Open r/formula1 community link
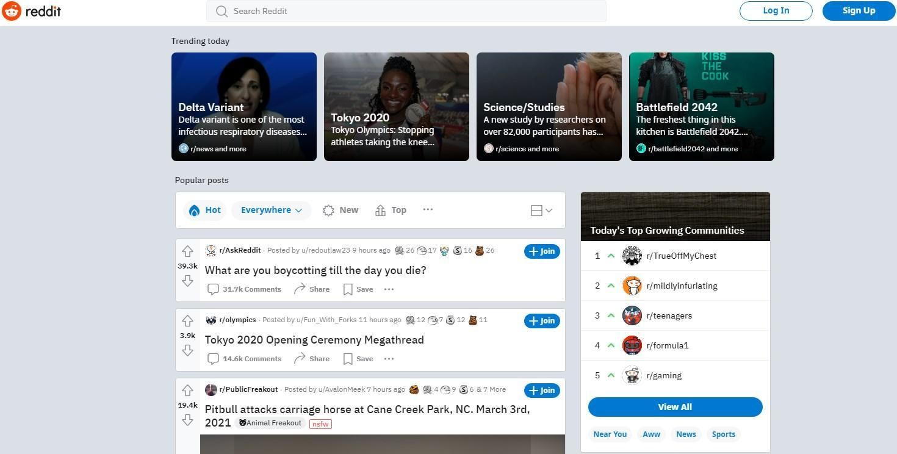Screen dimensions: 897x454 tap(668, 345)
